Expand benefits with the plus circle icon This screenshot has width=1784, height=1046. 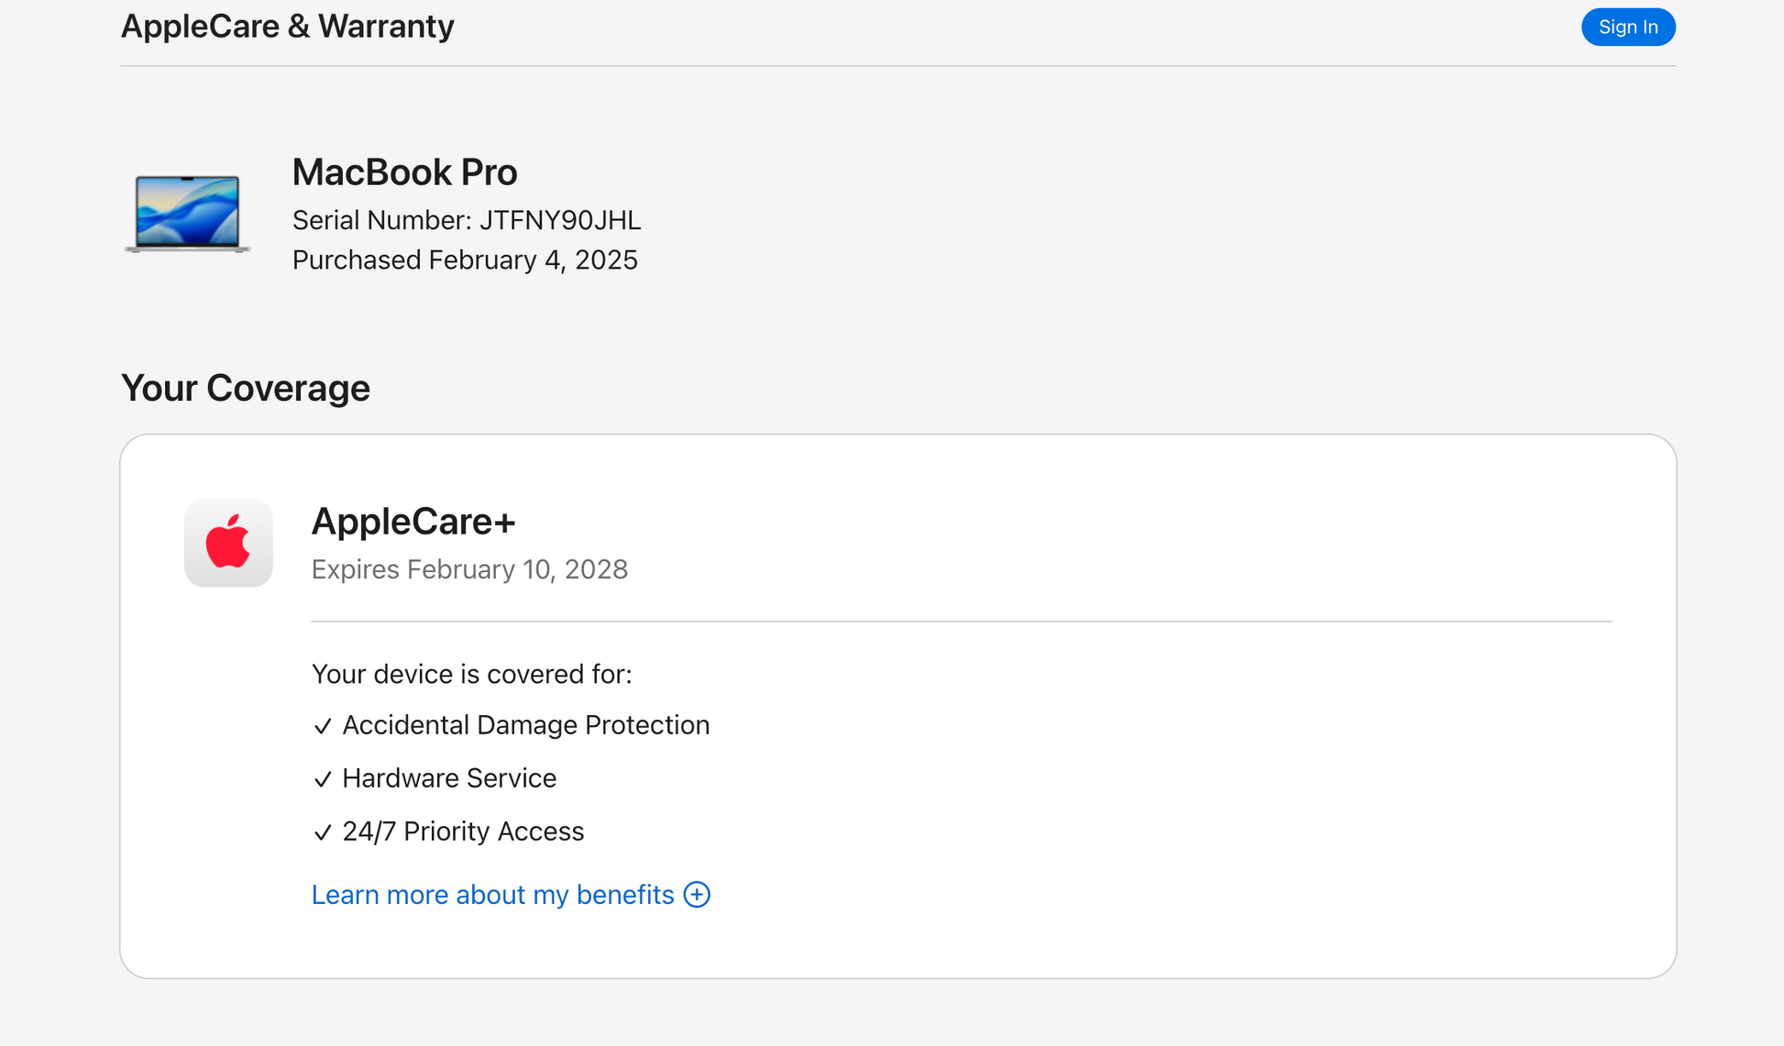(697, 895)
